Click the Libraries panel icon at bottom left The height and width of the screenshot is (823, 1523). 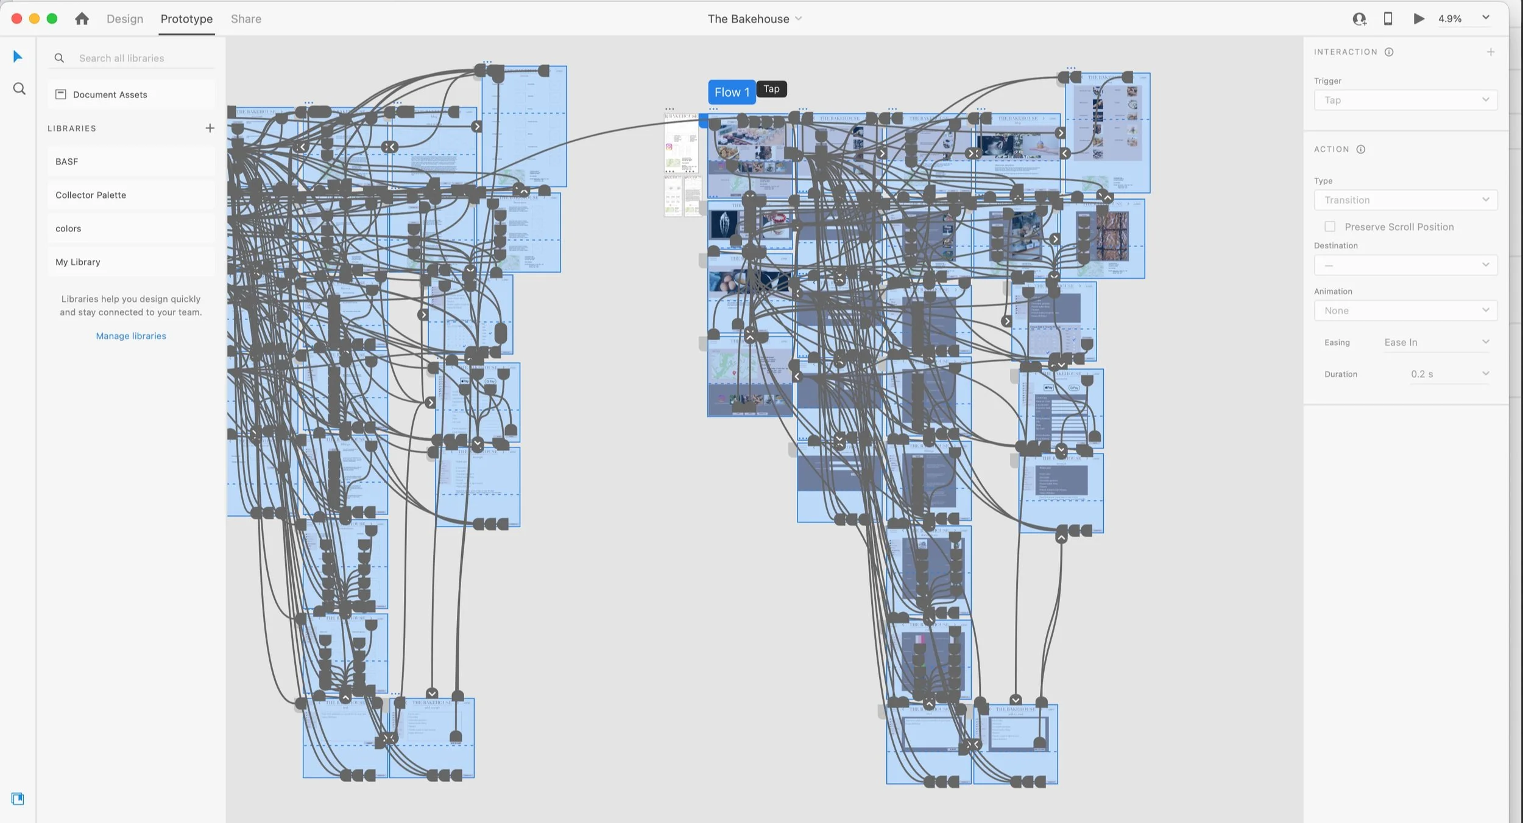pos(18,799)
